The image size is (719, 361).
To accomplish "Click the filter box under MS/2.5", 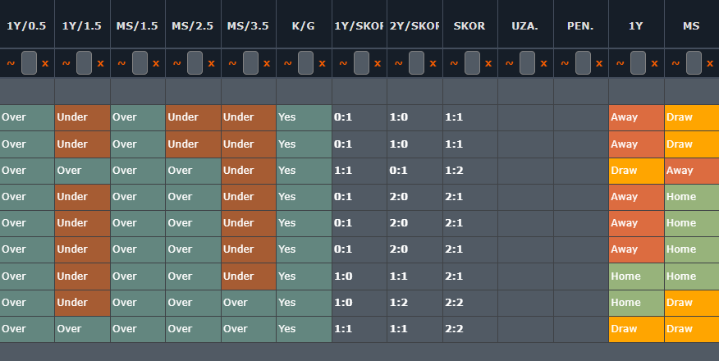I will [195, 62].
